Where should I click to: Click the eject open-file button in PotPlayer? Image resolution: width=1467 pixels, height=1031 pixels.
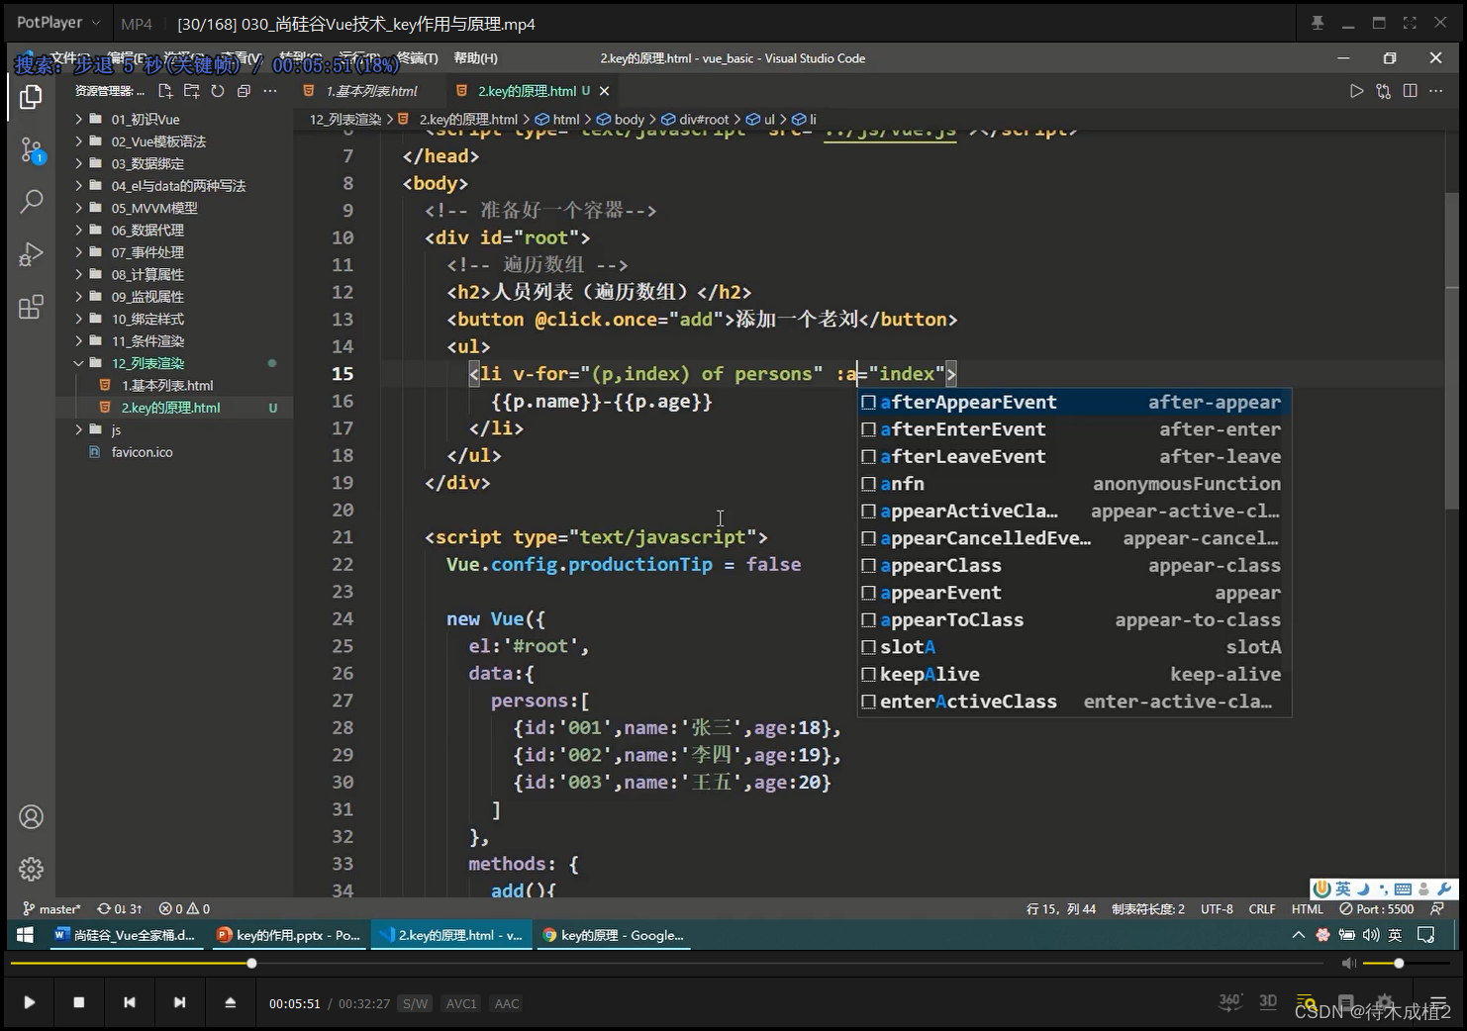pyautogui.click(x=230, y=1002)
